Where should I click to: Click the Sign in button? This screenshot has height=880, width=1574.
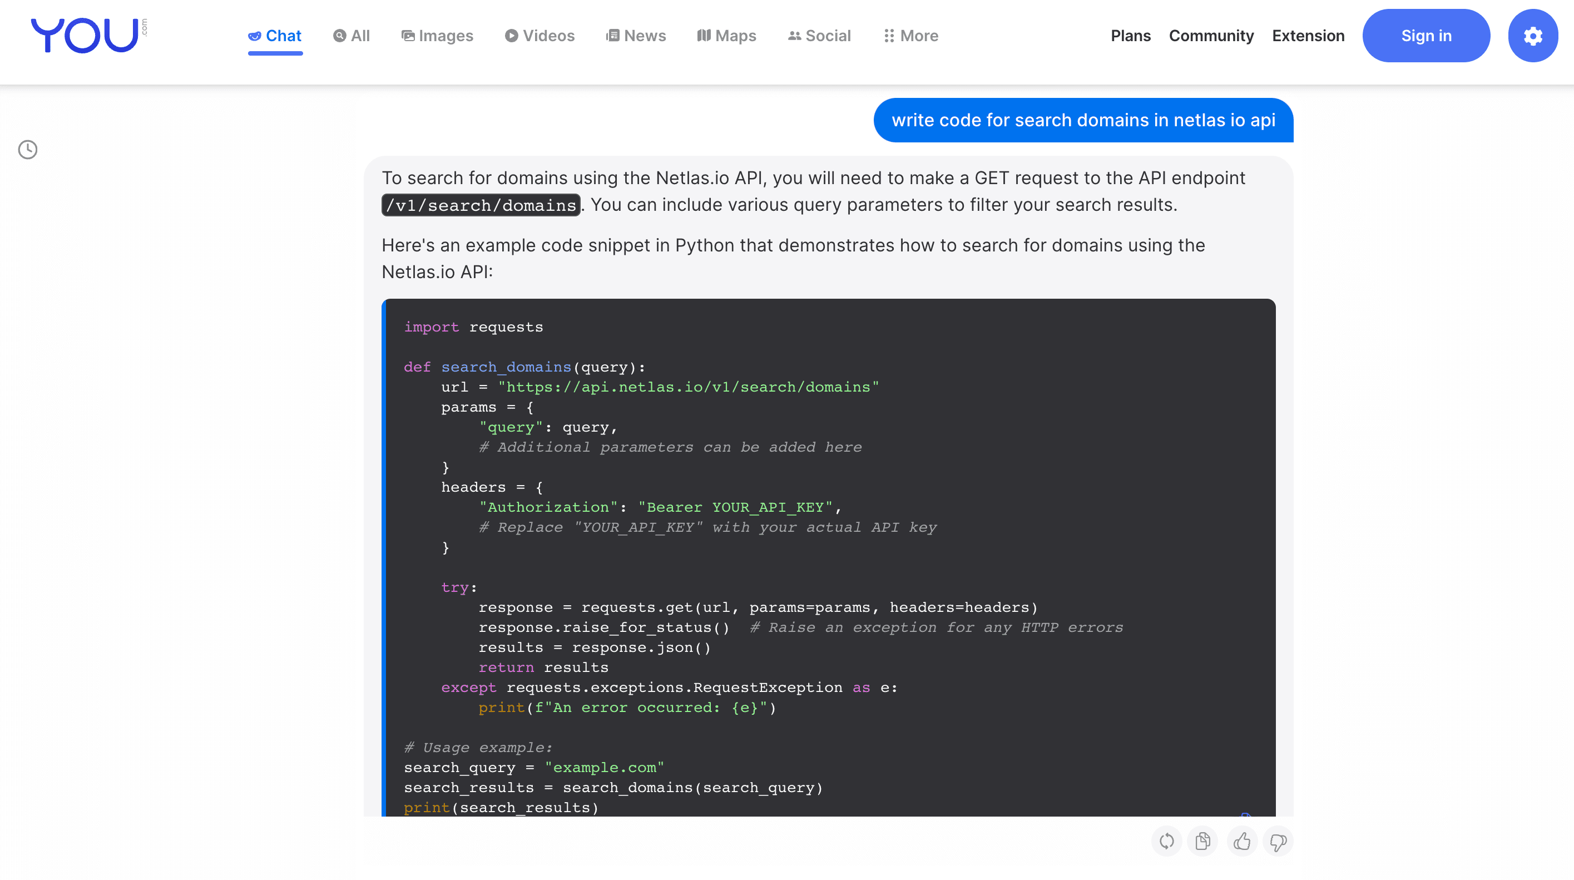(x=1426, y=34)
